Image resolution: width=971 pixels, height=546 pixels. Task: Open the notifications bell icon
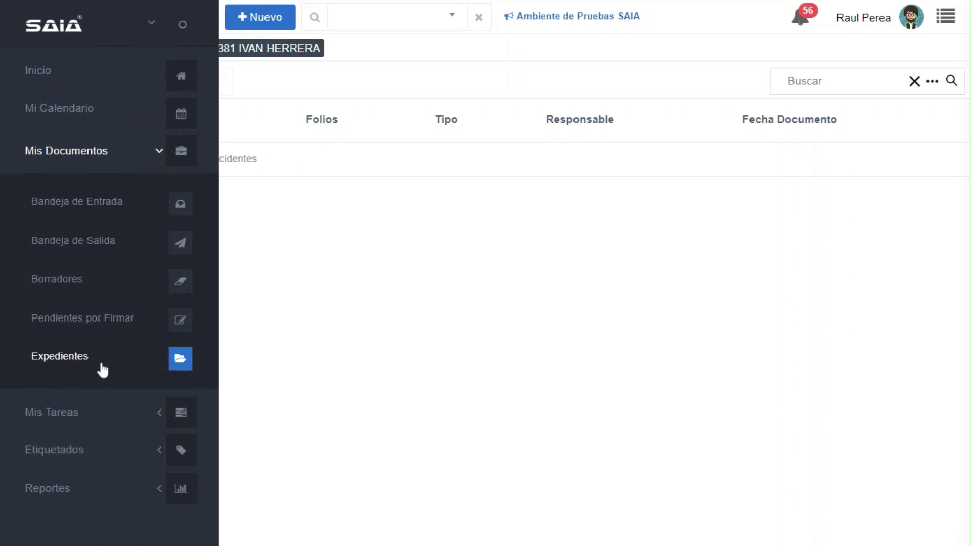(800, 18)
